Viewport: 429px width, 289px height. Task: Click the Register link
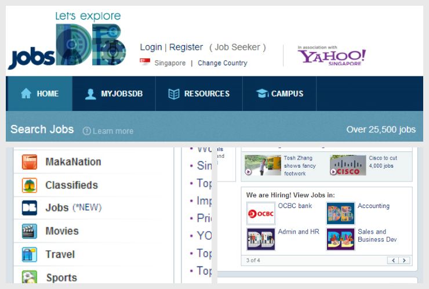[x=186, y=47]
